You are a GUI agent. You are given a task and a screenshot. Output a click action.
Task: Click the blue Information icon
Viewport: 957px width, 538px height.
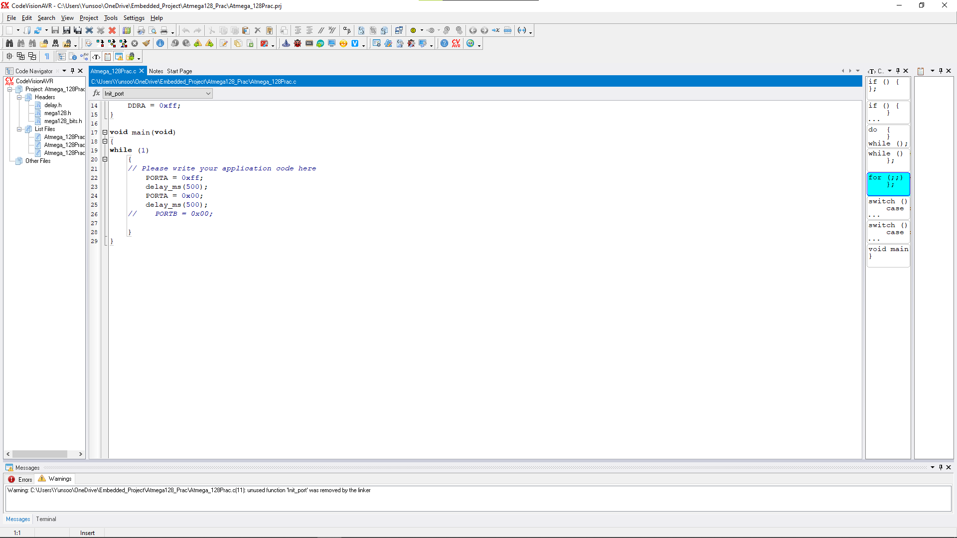pos(160,43)
